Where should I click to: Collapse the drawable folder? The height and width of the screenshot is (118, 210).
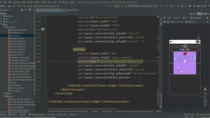point(4,27)
